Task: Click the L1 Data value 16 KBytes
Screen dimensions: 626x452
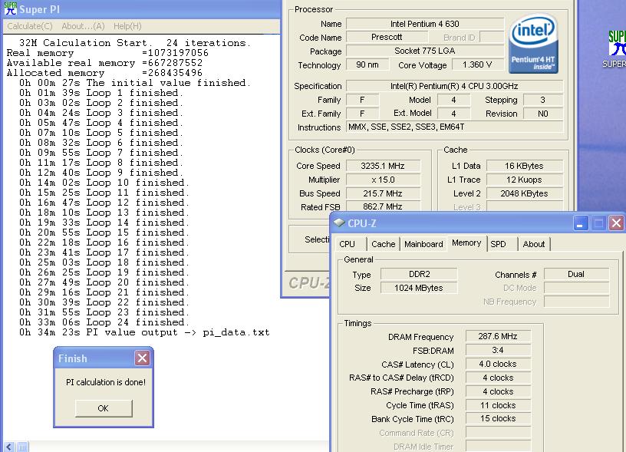Action: (x=525, y=166)
